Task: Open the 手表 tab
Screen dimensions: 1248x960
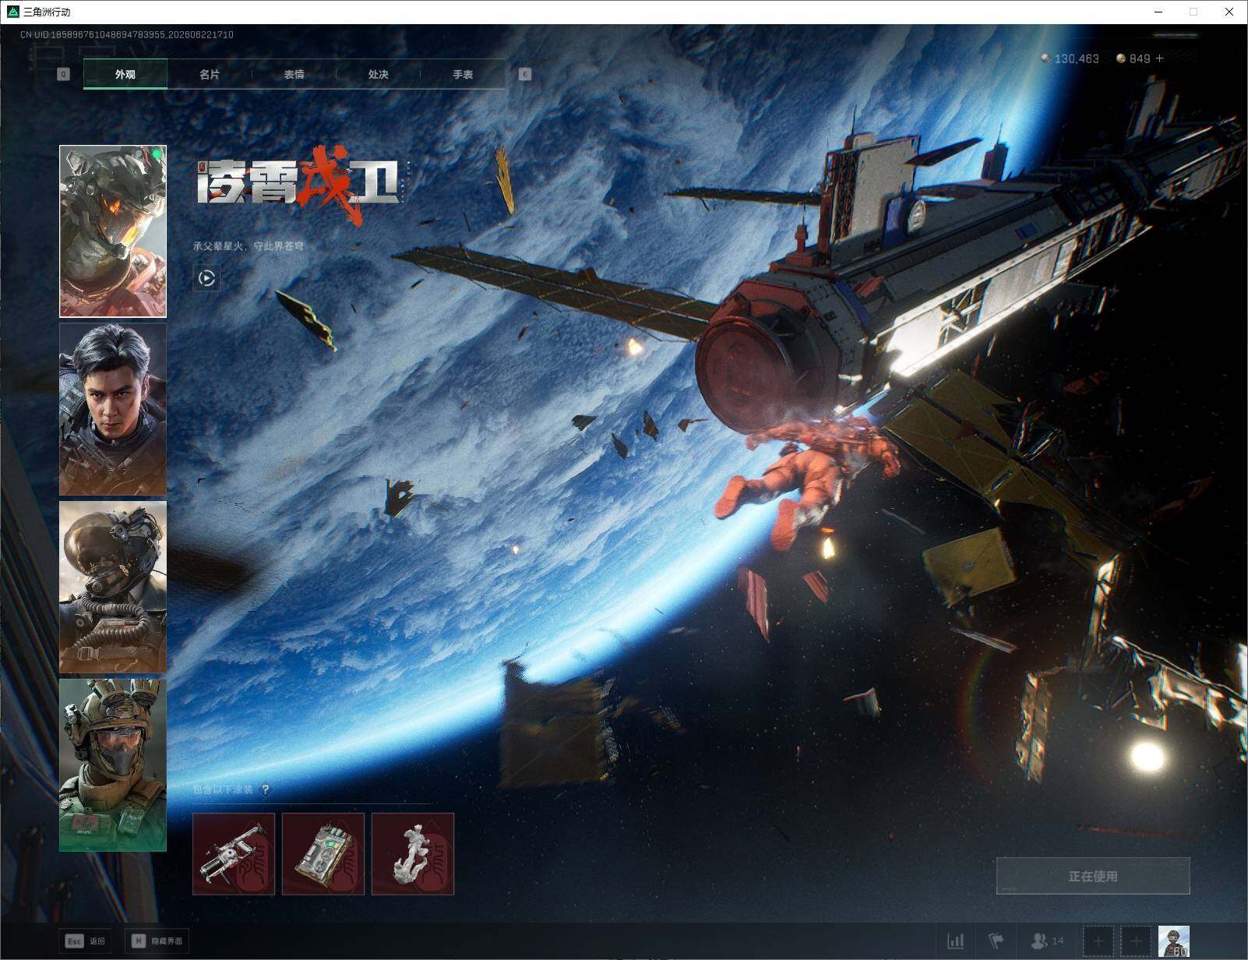Action: [463, 75]
